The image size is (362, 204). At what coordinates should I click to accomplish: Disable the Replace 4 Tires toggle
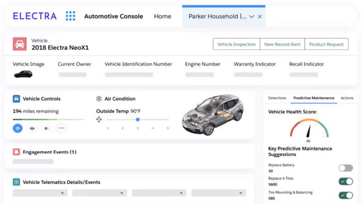tap(346, 181)
